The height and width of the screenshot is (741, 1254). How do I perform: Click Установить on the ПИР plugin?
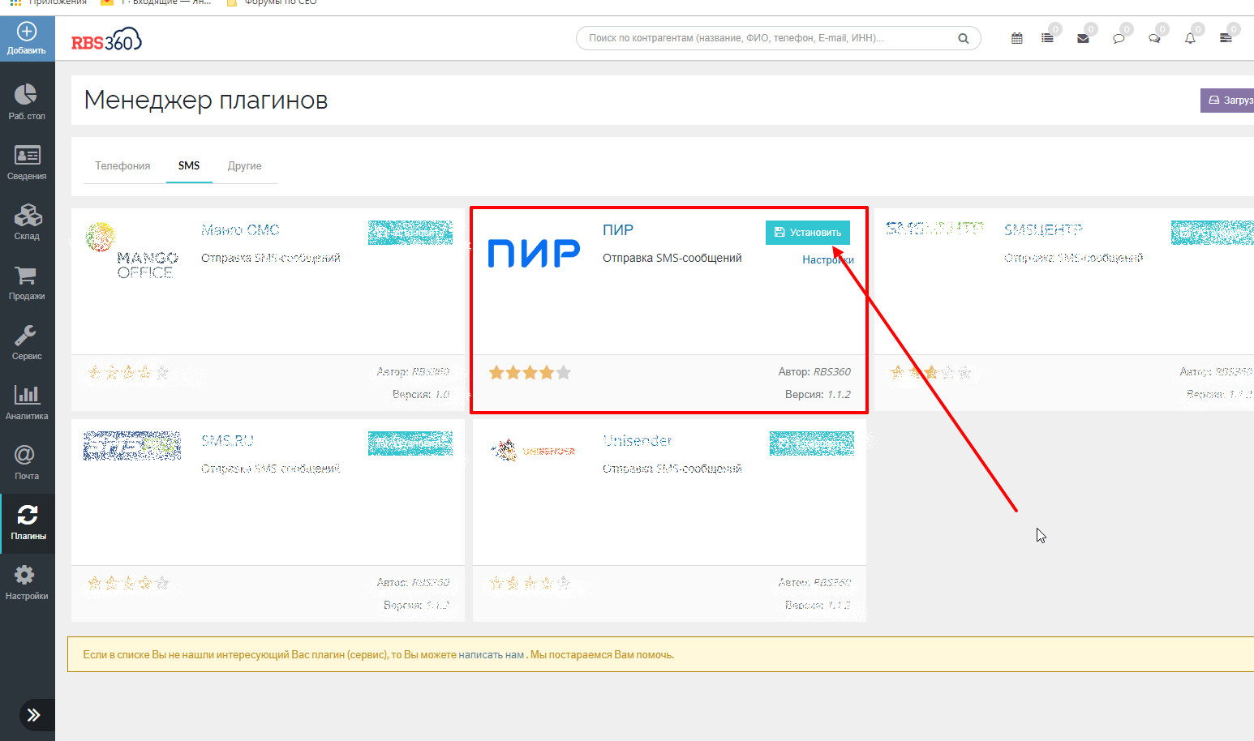(808, 233)
